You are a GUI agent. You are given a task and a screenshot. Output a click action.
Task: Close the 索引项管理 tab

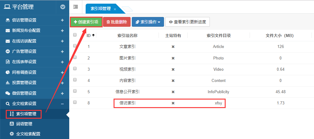point(115,9)
